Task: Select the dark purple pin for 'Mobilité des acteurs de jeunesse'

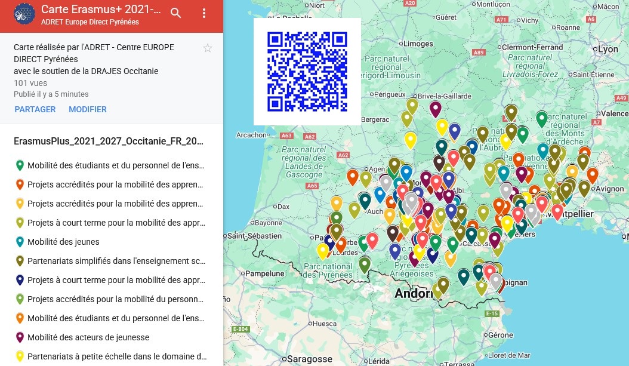Action: coord(20,337)
